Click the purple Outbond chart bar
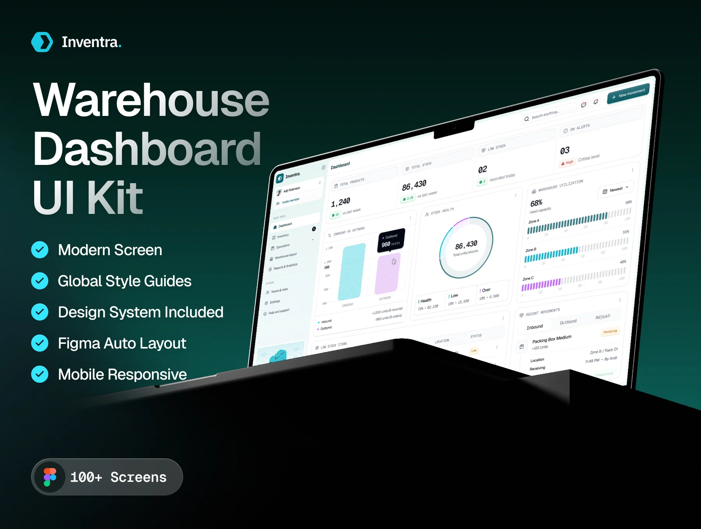701x529 pixels. pyautogui.click(x=388, y=273)
